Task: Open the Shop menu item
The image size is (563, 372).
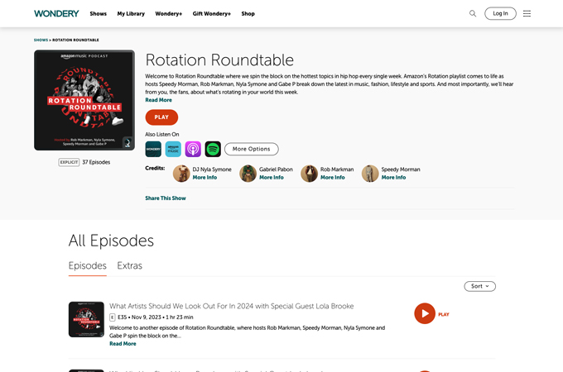Action: click(x=248, y=13)
